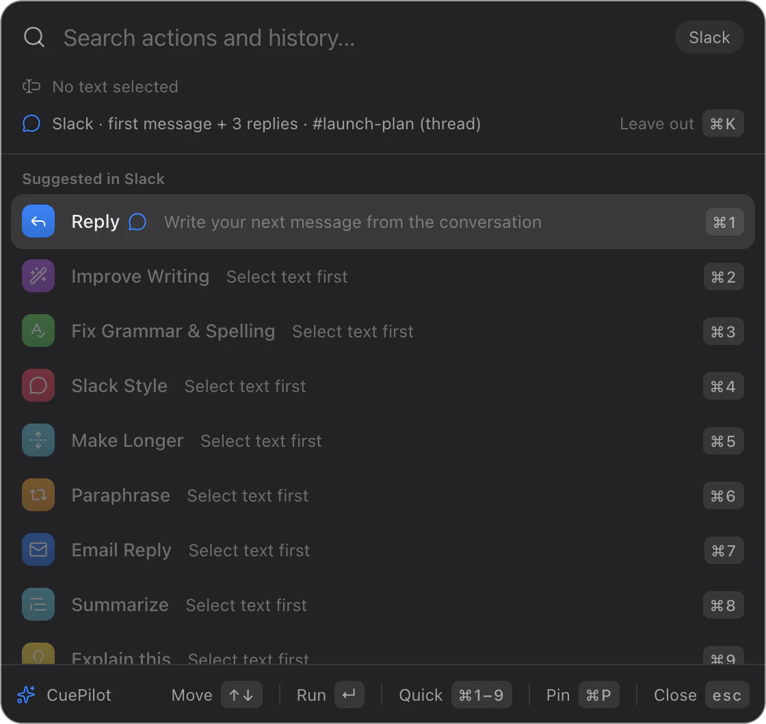The image size is (766, 724).
Task: Click the ⌘K shortcut badge
Action: point(723,124)
